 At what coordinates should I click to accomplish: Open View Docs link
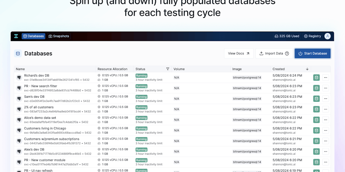coord(239,53)
